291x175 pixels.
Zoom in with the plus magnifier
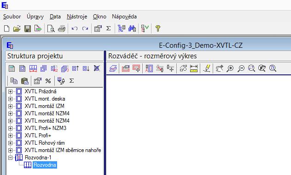[230, 68]
